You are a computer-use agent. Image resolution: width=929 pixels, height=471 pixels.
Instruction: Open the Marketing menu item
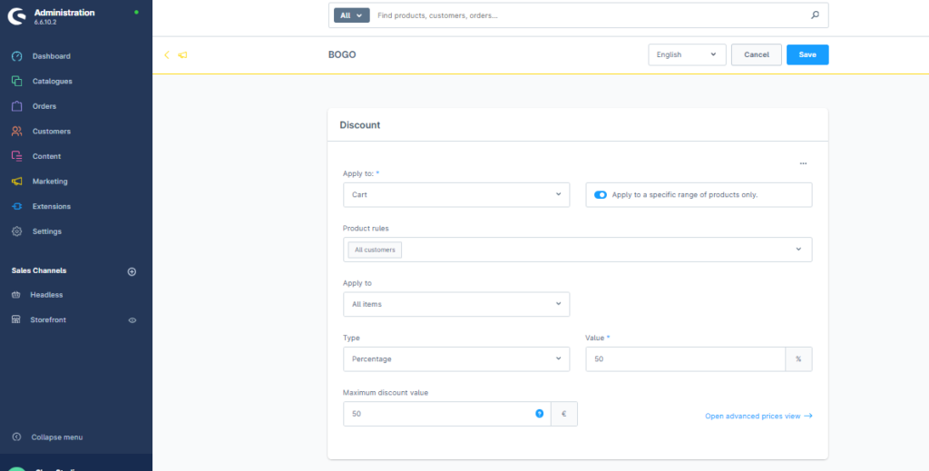click(50, 182)
